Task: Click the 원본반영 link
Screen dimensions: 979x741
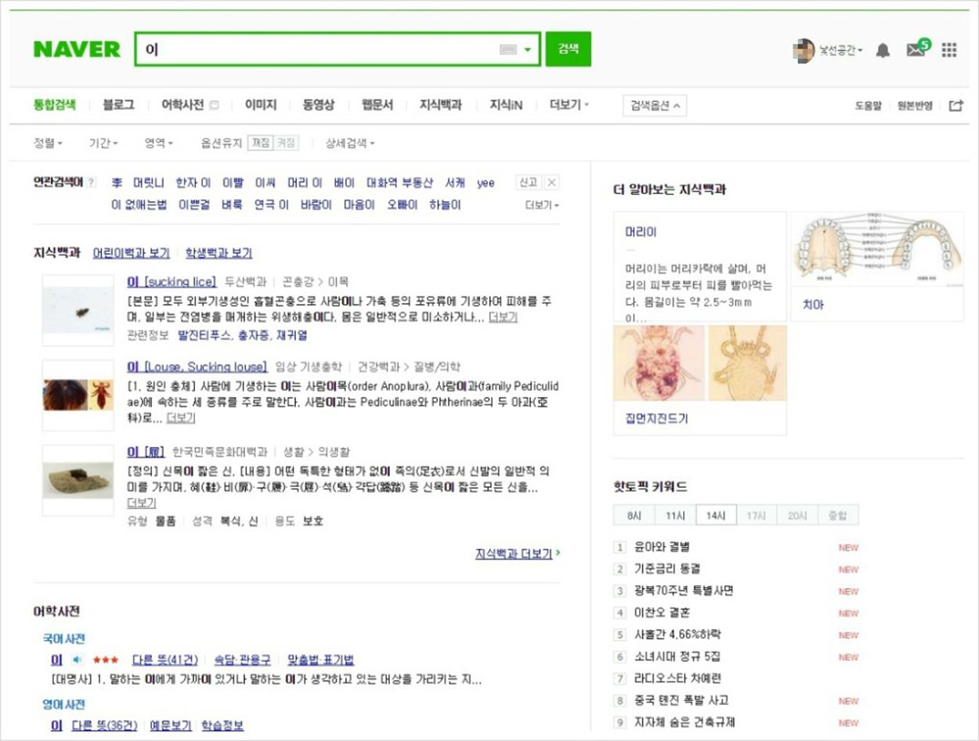Action: pos(915,106)
